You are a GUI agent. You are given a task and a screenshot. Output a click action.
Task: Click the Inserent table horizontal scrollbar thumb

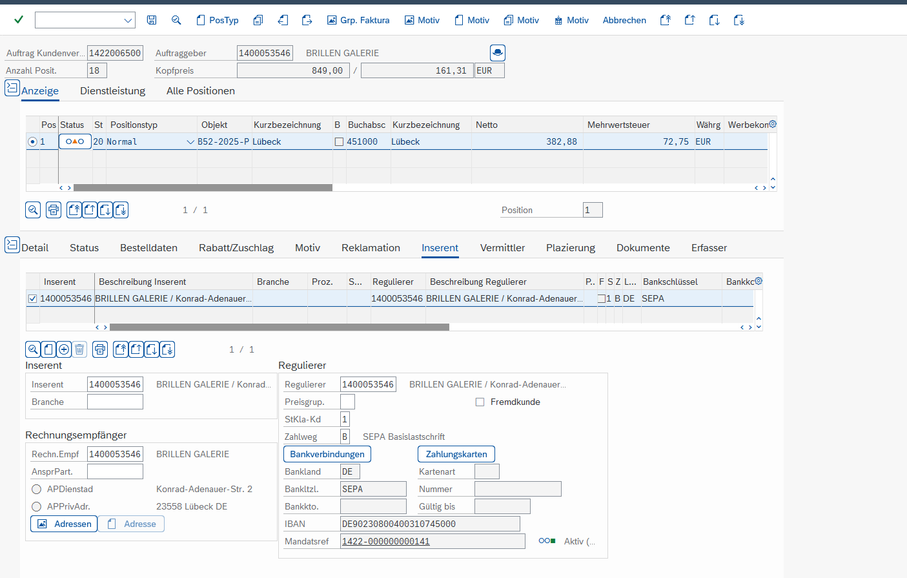pyautogui.click(x=280, y=327)
